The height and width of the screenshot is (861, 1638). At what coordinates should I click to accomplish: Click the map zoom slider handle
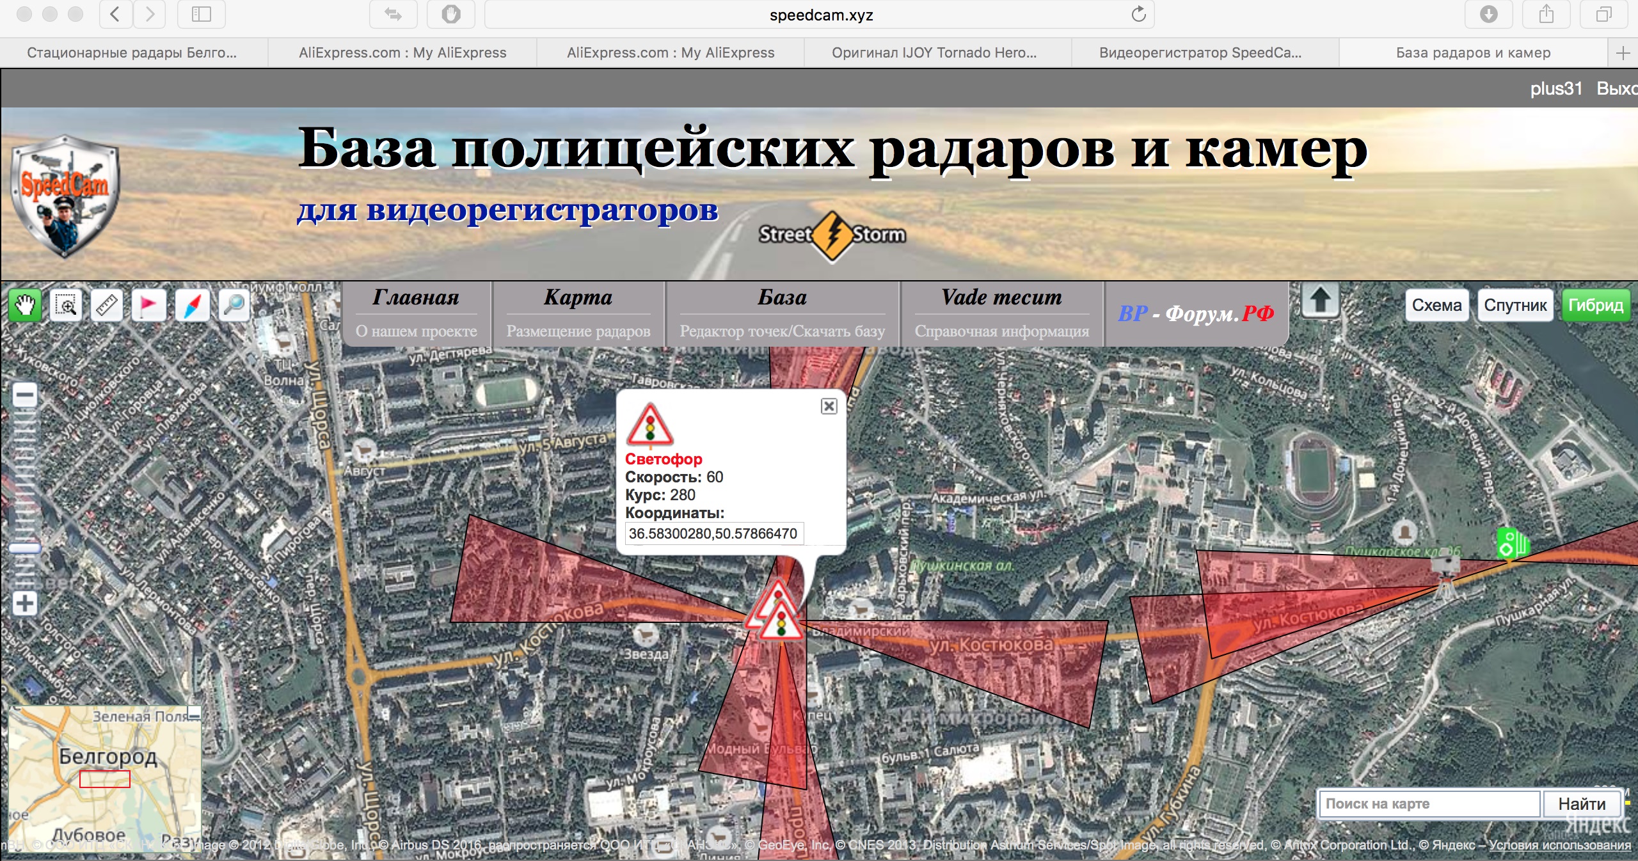point(25,548)
